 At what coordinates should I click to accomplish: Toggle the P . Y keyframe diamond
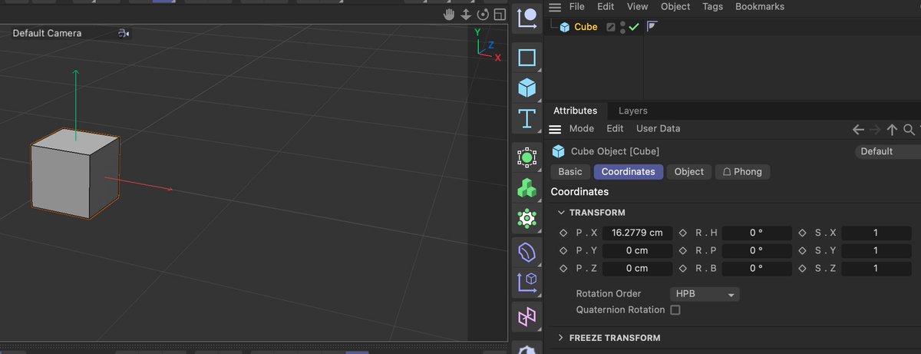[x=563, y=251]
